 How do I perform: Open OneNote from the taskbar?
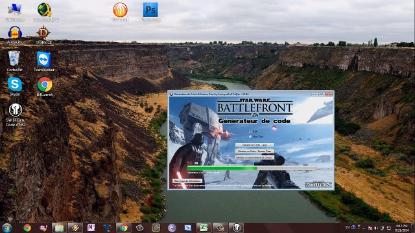91,228
